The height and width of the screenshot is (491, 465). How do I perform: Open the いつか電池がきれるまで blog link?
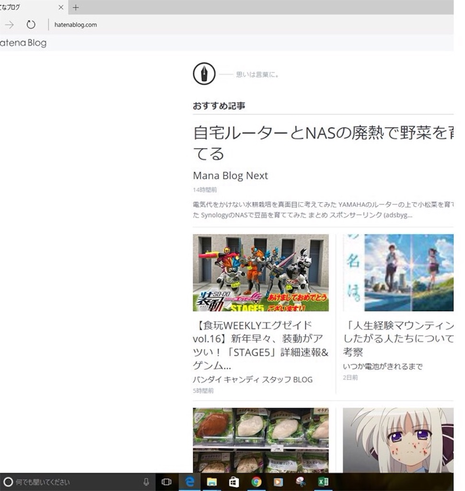pyautogui.click(x=383, y=366)
